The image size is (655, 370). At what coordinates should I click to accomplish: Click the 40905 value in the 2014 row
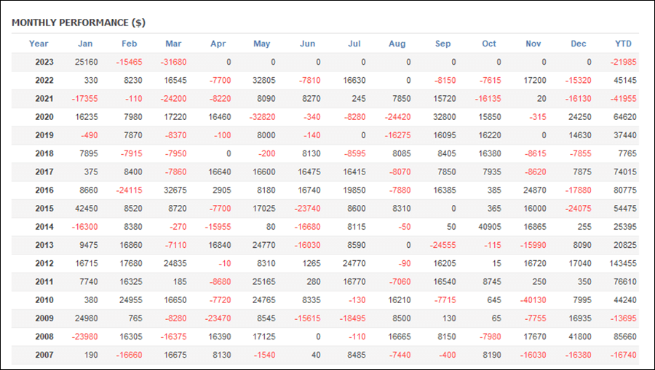(x=490, y=227)
